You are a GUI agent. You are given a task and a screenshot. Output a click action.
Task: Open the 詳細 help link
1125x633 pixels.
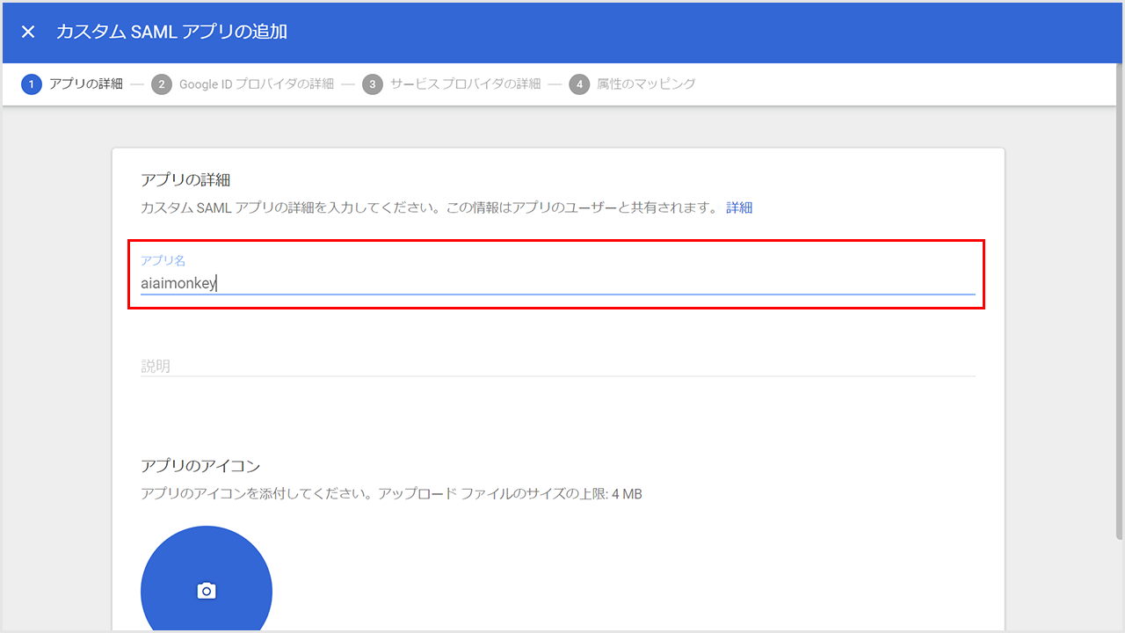tap(739, 207)
